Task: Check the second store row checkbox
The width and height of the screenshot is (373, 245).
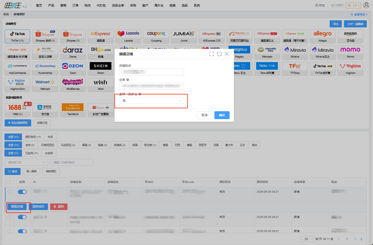Action: [9, 217]
